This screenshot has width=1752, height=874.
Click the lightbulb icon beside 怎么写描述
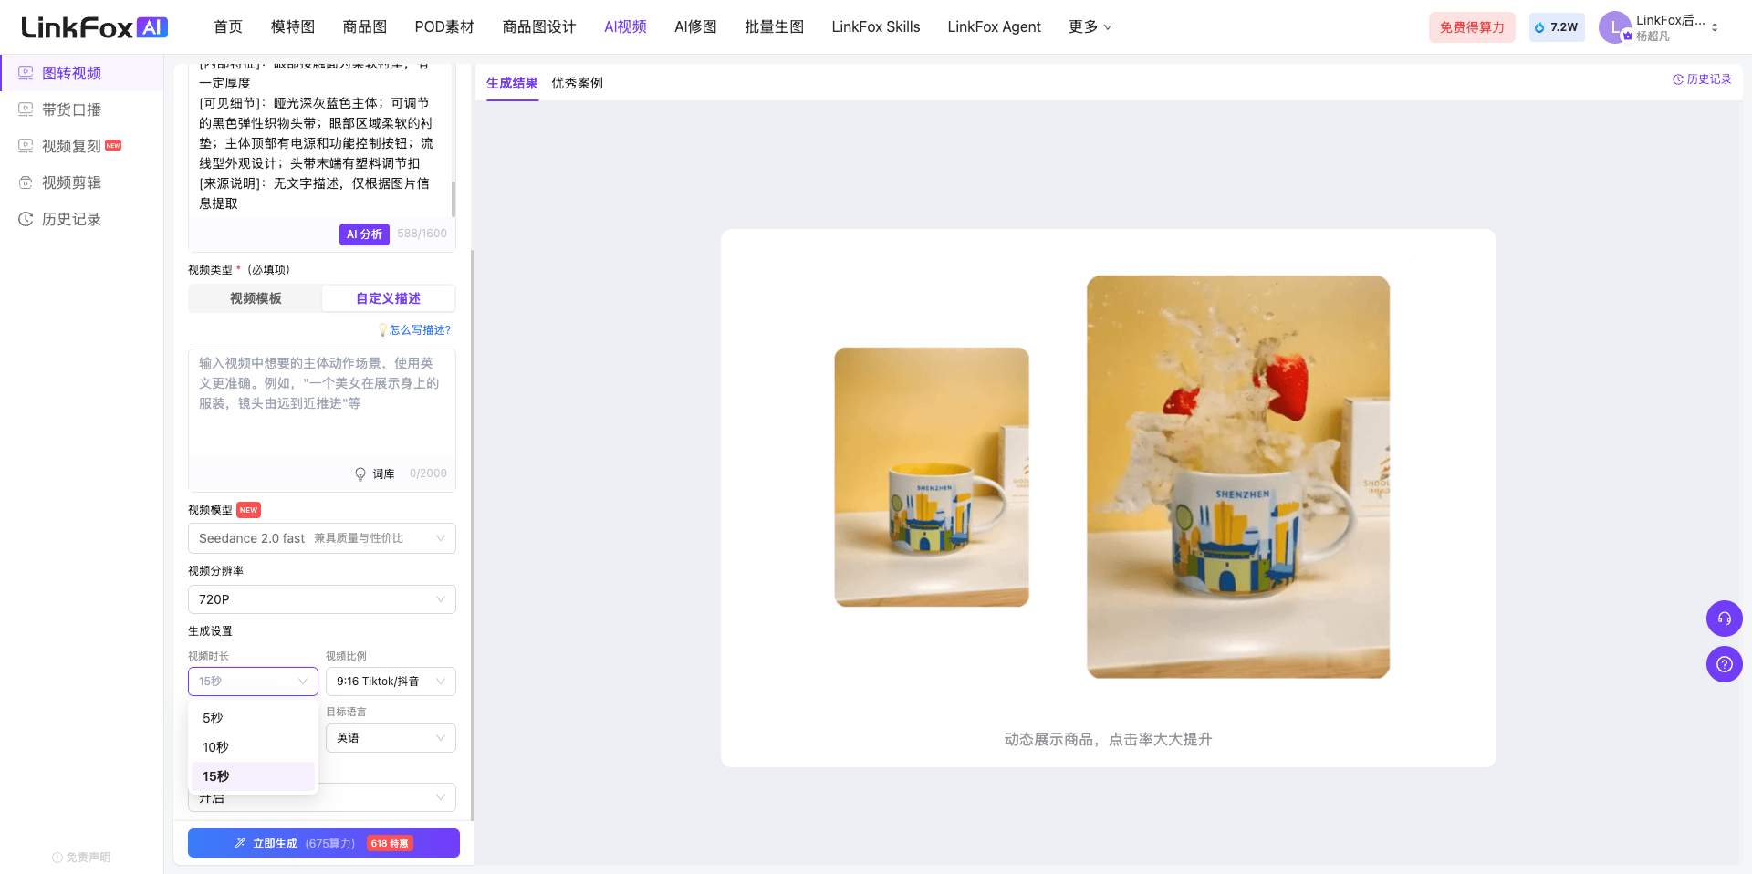tap(382, 330)
